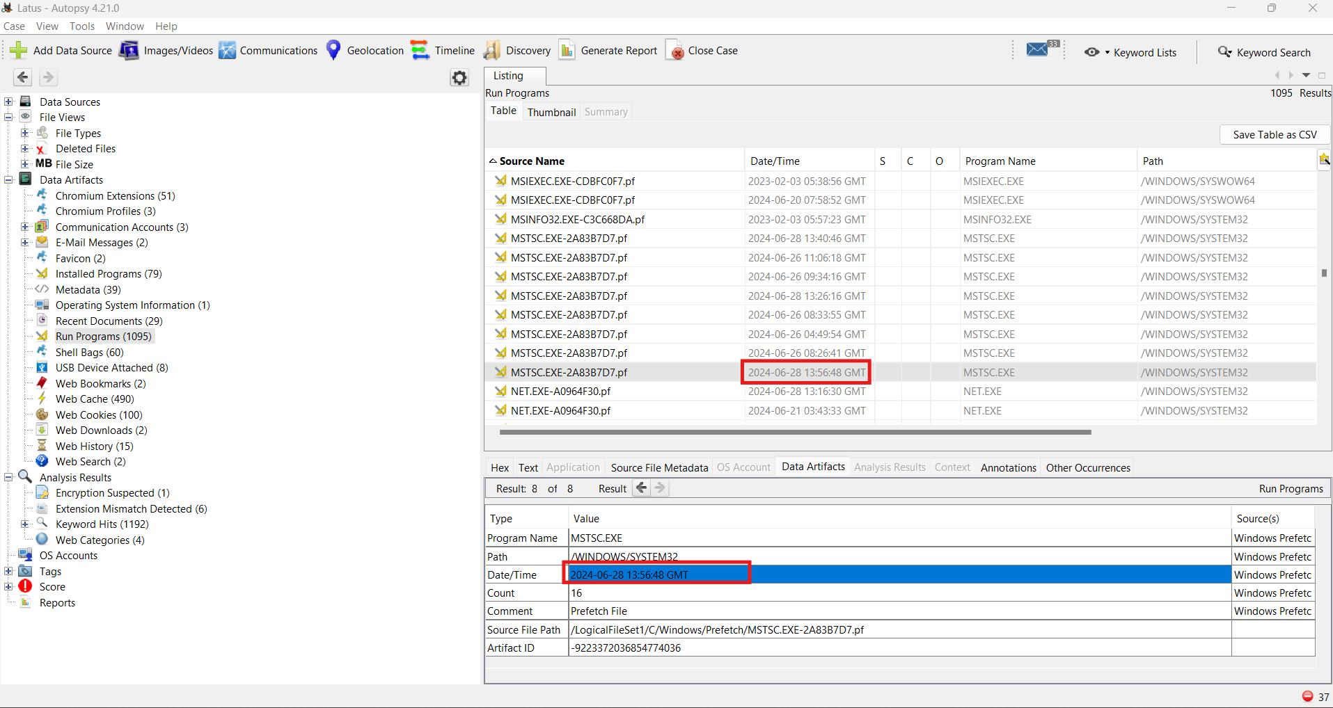Show the next result with the right arrow

[661, 488]
